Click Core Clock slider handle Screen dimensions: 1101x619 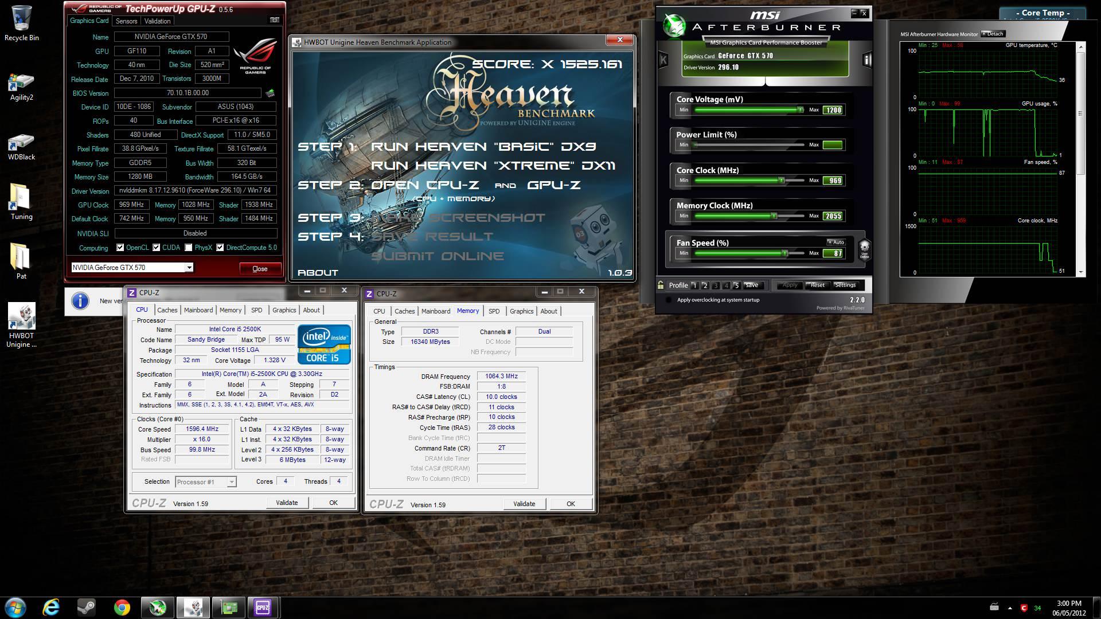coord(781,180)
